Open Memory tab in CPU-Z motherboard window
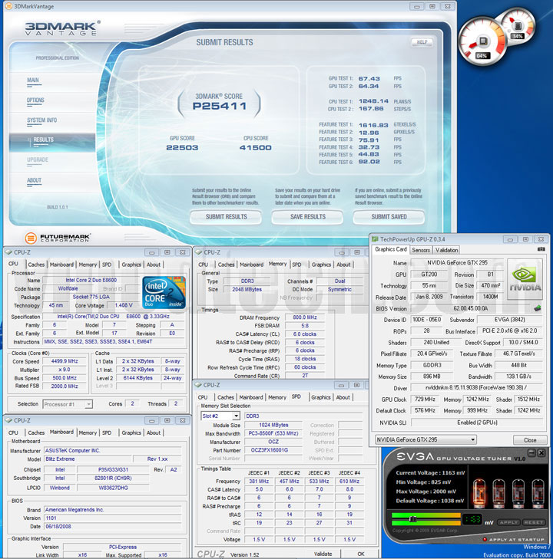 pos(88,432)
